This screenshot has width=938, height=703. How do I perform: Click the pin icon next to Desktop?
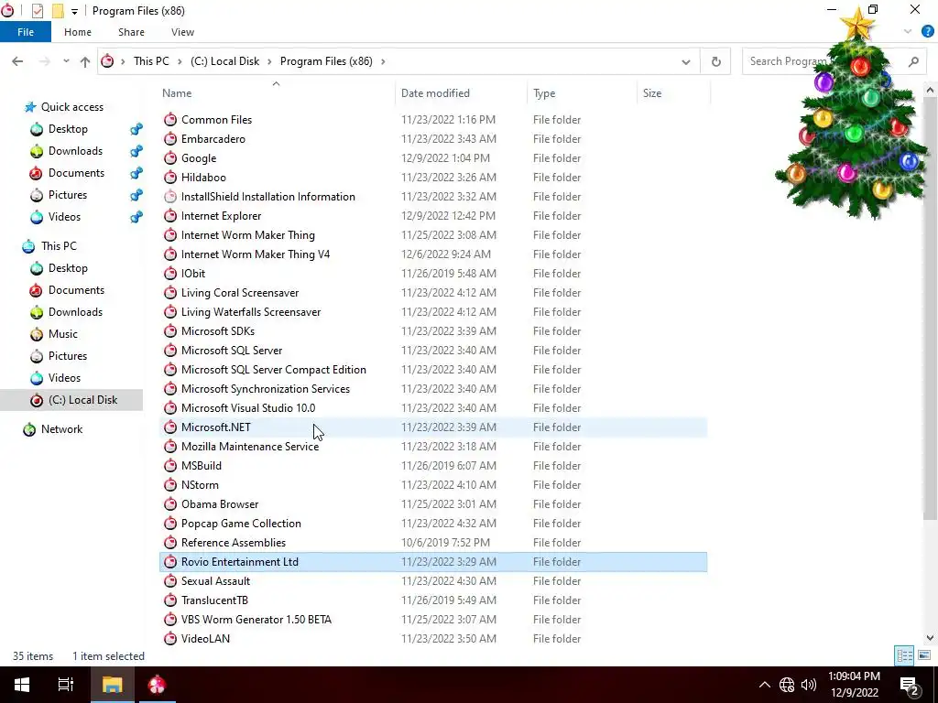(136, 129)
